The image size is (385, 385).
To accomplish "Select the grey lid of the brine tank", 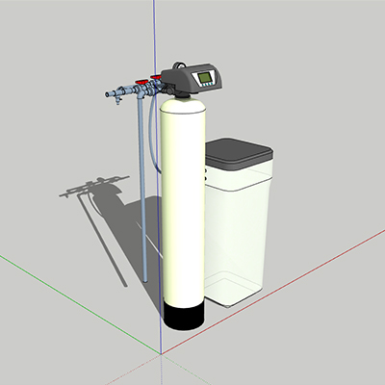I will click(239, 153).
